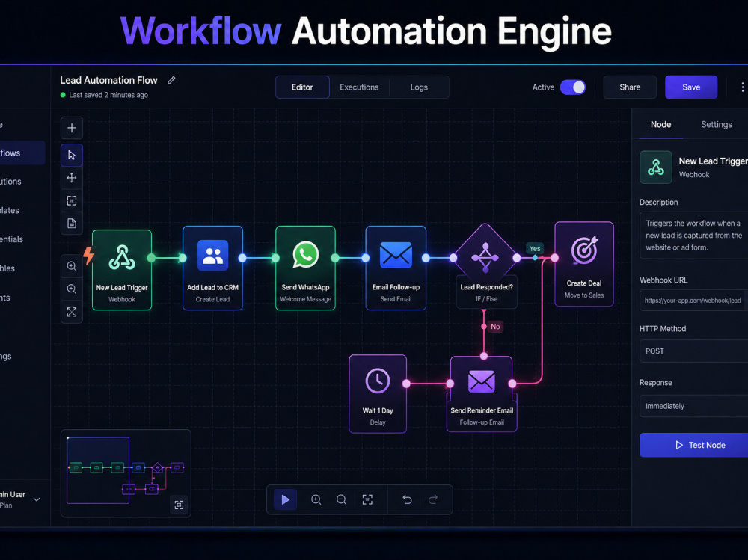The image size is (748, 560).
Task: Open the three-dot more options menu
Action: pyautogui.click(x=742, y=87)
